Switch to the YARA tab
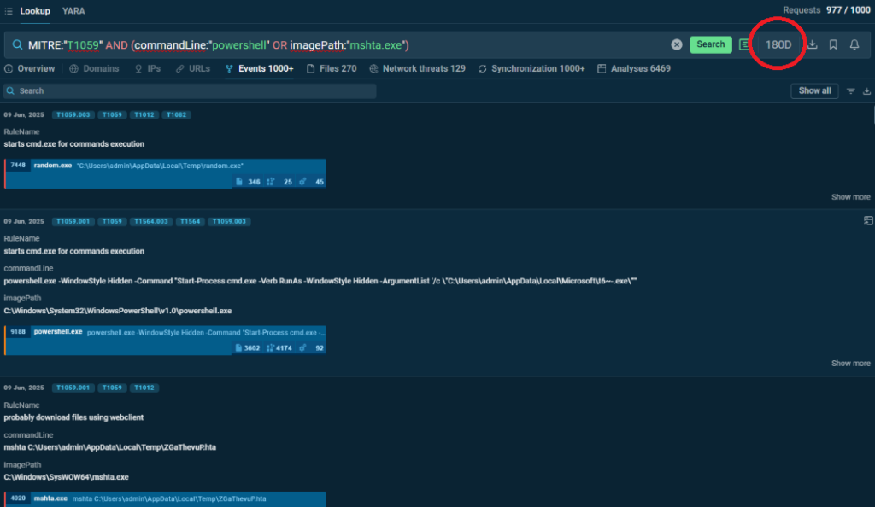The height and width of the screenshot is (507, 875). (x=73, y=11)
